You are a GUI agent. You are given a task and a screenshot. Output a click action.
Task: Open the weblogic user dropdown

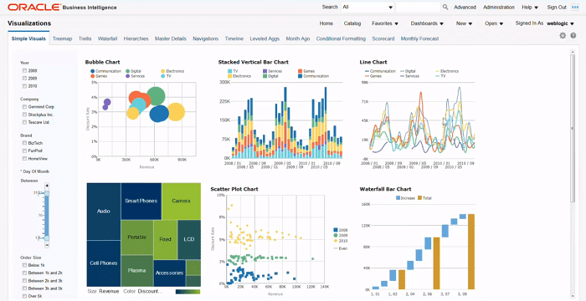tap(560, 23)
